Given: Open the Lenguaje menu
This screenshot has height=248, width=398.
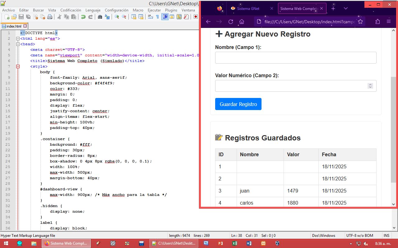Looking at the screenshot, I should 93,10.
